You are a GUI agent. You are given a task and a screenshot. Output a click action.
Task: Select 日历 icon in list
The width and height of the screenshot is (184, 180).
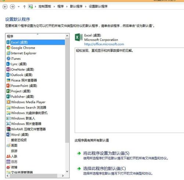click(x=8, y=162)
